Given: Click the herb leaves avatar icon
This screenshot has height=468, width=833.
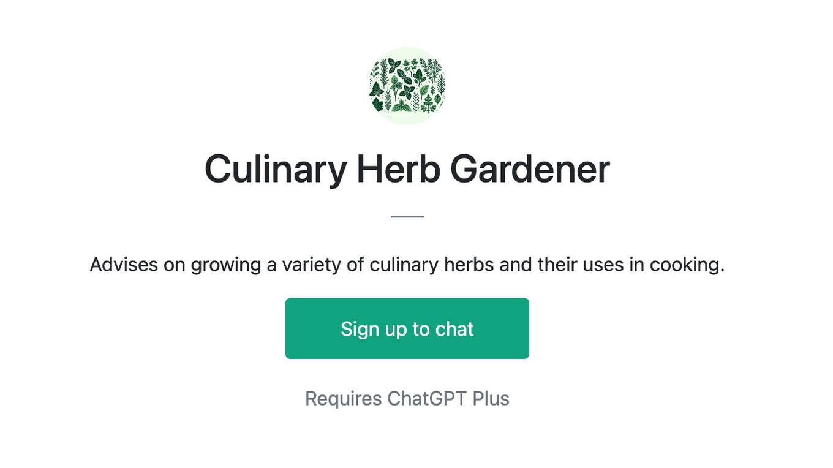Looking at the screenshot, I should pos(407,86).
